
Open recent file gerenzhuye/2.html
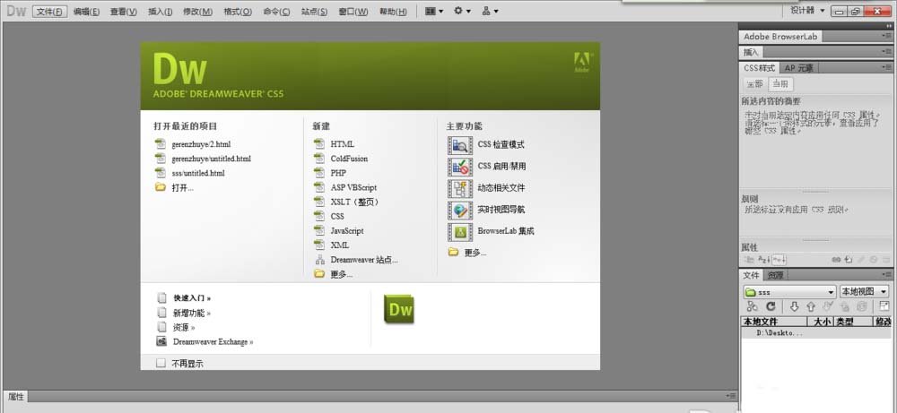(x=201, y=144)
